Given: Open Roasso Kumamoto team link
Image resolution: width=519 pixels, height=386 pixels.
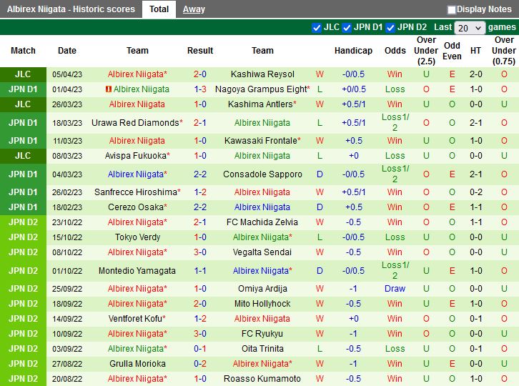Looking at the screenshot, I should pyautogui.click(x=262, y=379).
